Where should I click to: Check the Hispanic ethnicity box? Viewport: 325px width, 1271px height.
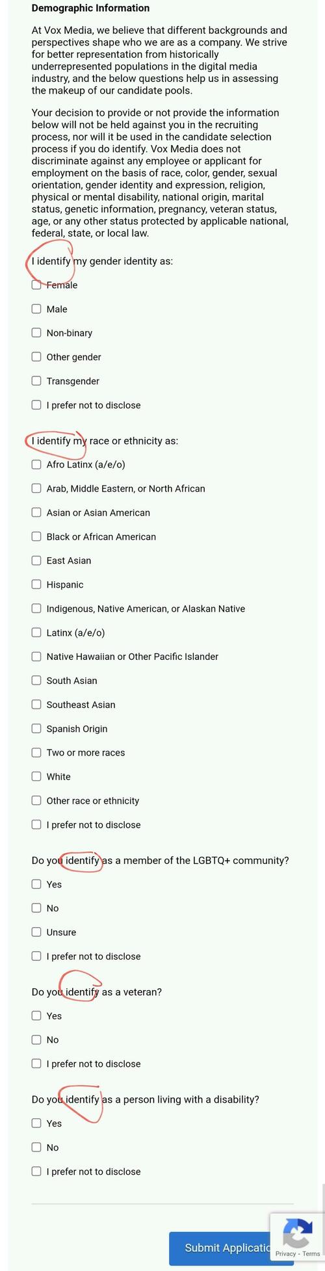coord(36,584)
